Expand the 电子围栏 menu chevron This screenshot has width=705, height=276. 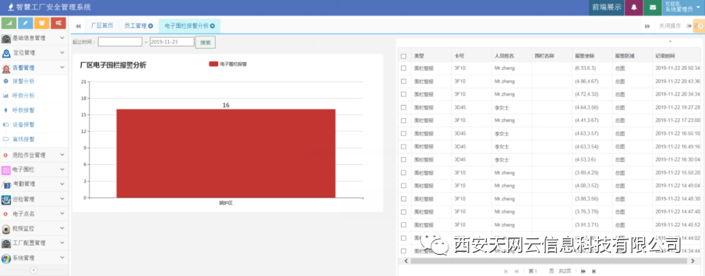pos(62,170)
